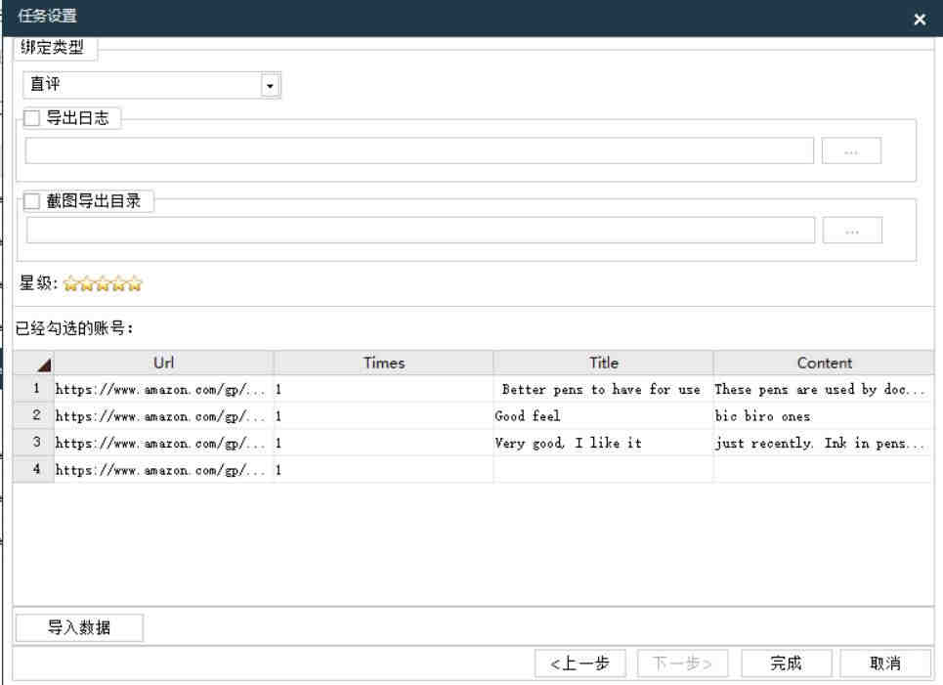Select the Url cell in row 1

163,389
